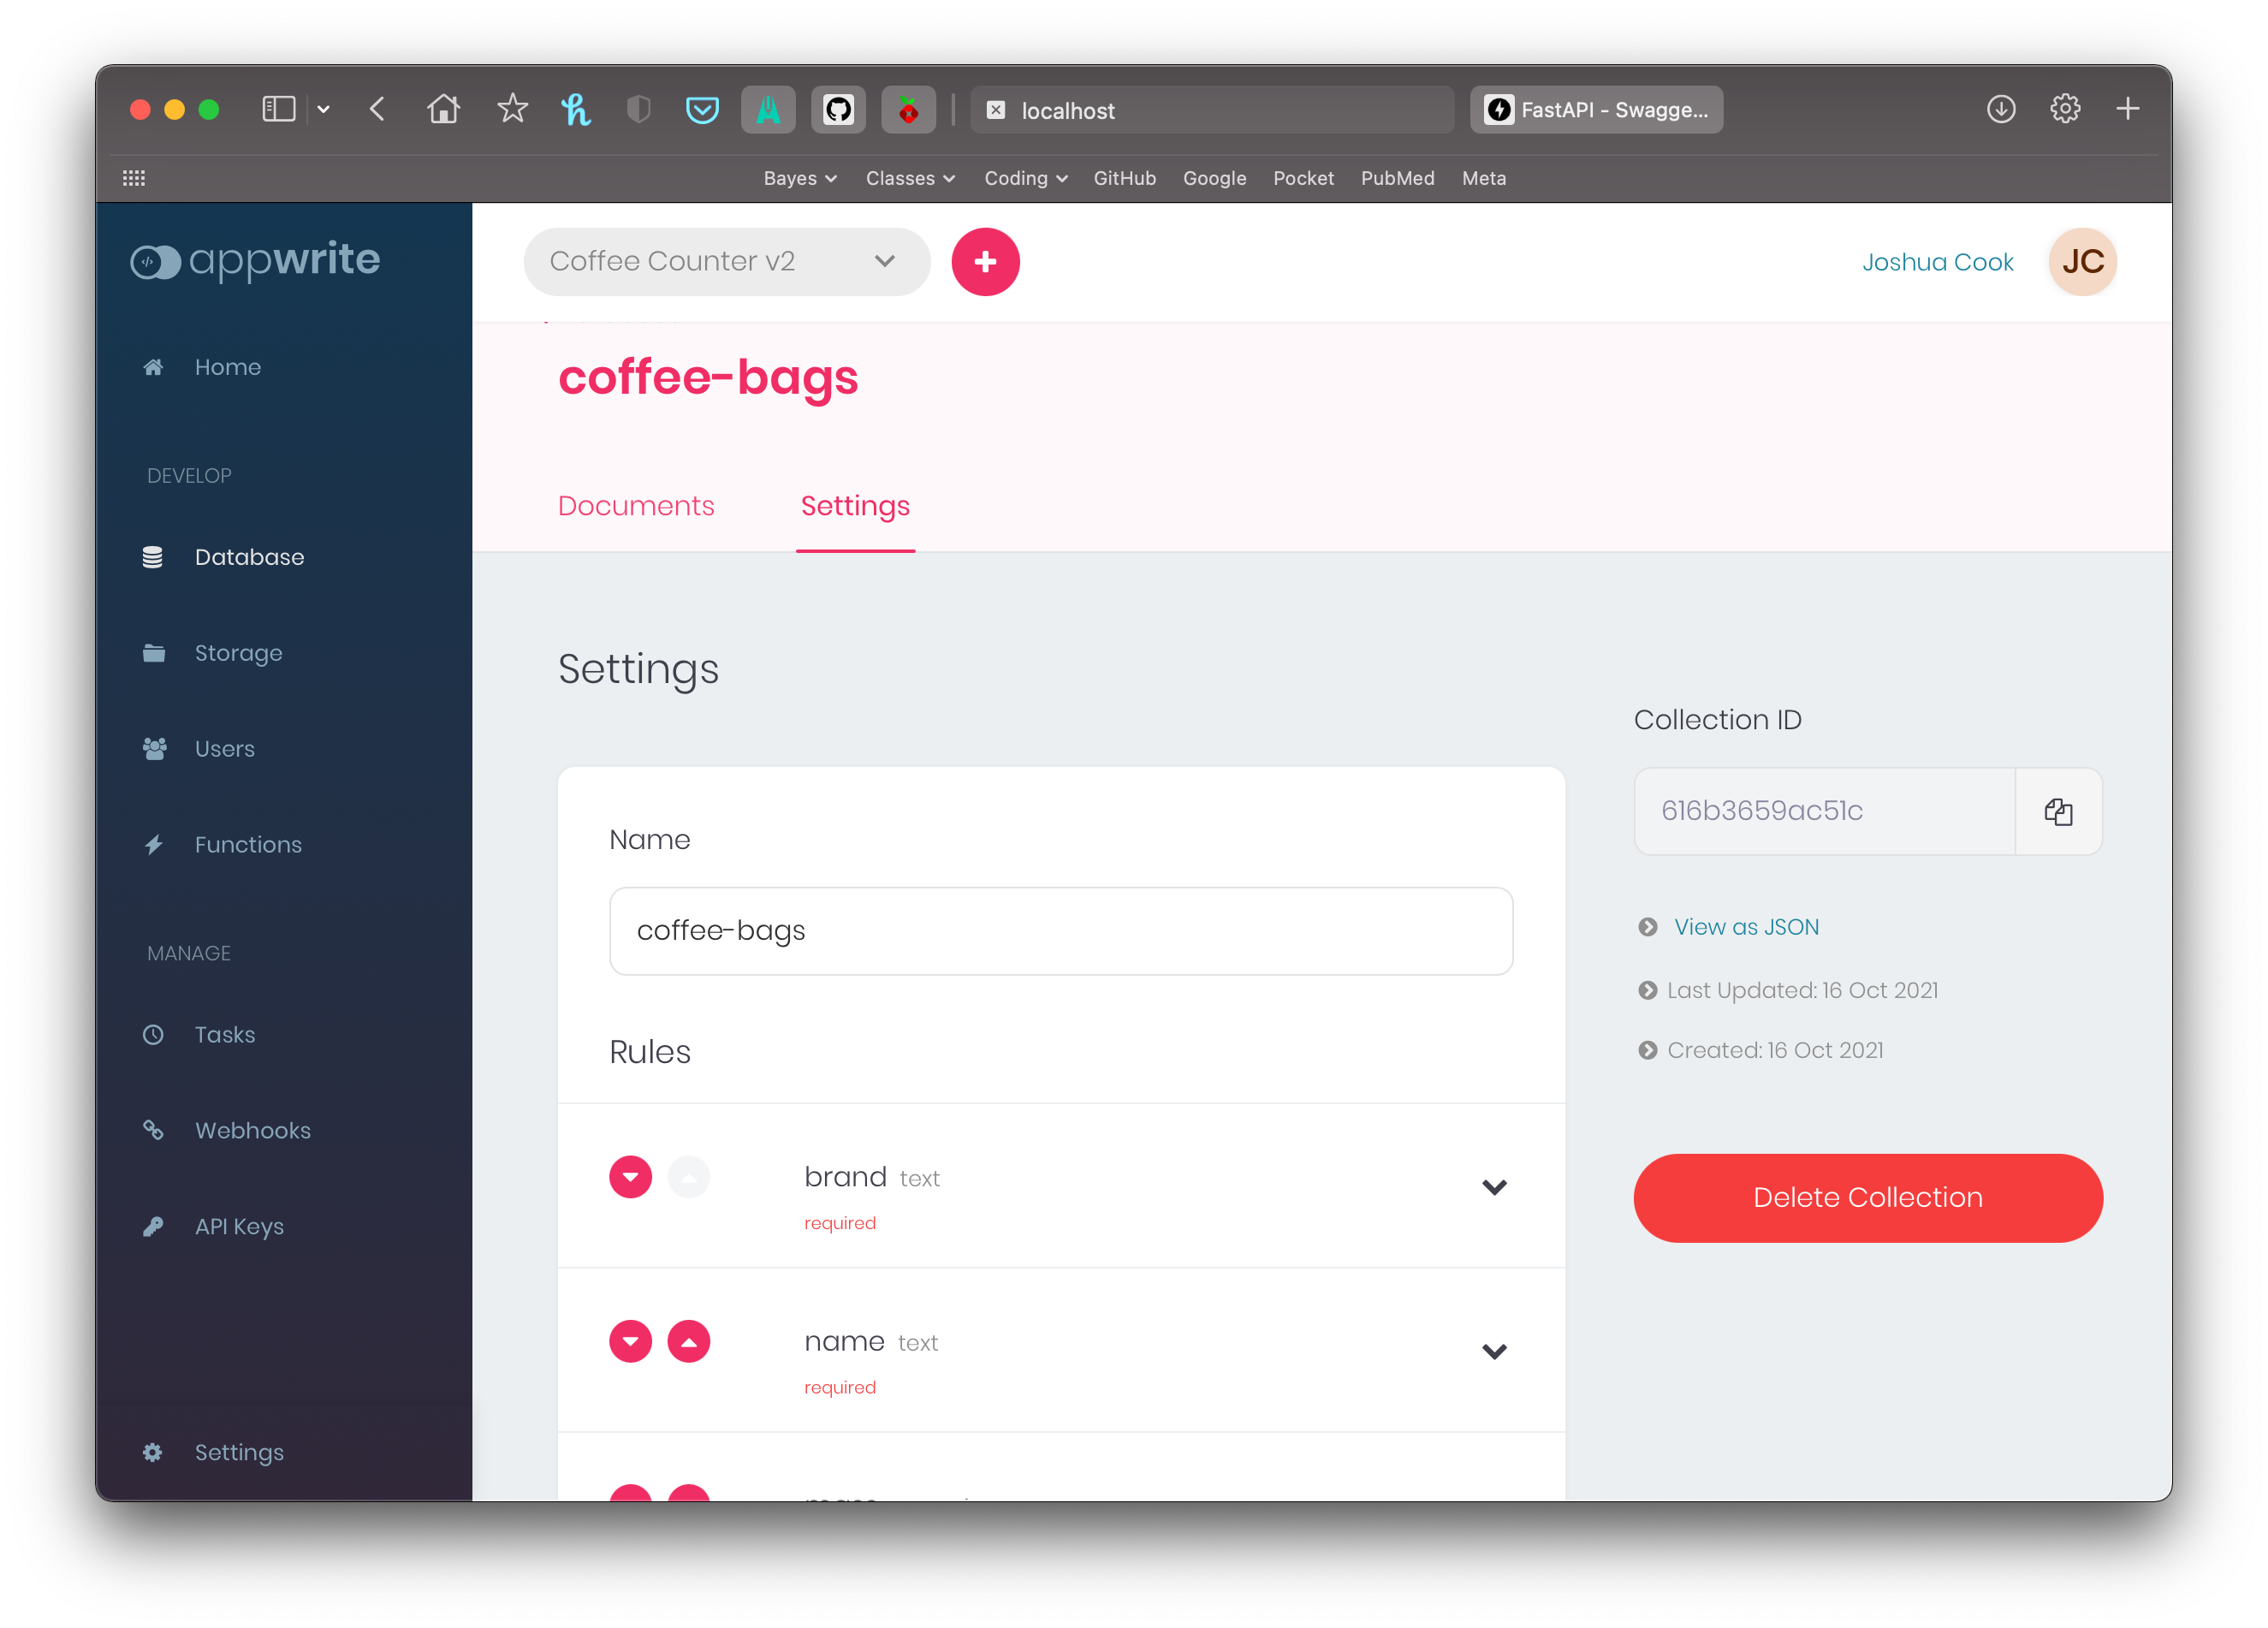2268x1628 pixels.
Task: Move the name rule up
Action: 688,1341
